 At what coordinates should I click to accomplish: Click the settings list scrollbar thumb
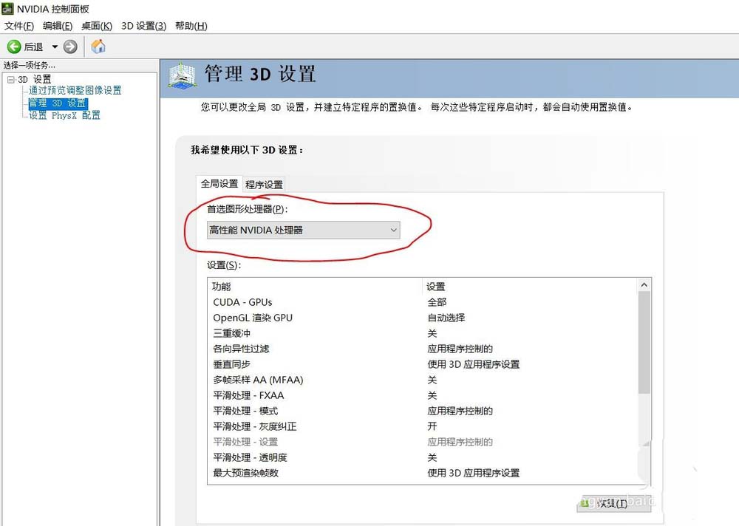[x=644, y=343]
